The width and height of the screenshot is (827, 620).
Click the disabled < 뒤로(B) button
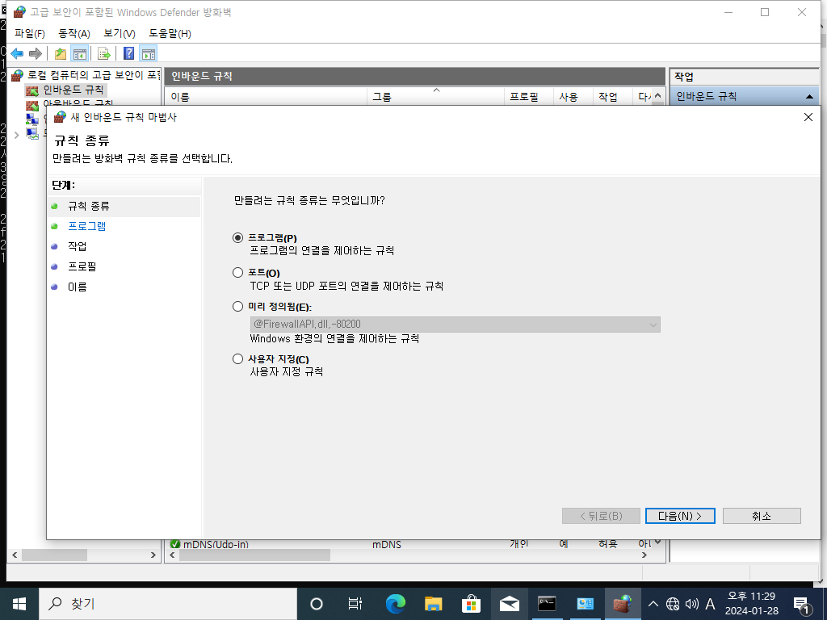click(601, 516)
